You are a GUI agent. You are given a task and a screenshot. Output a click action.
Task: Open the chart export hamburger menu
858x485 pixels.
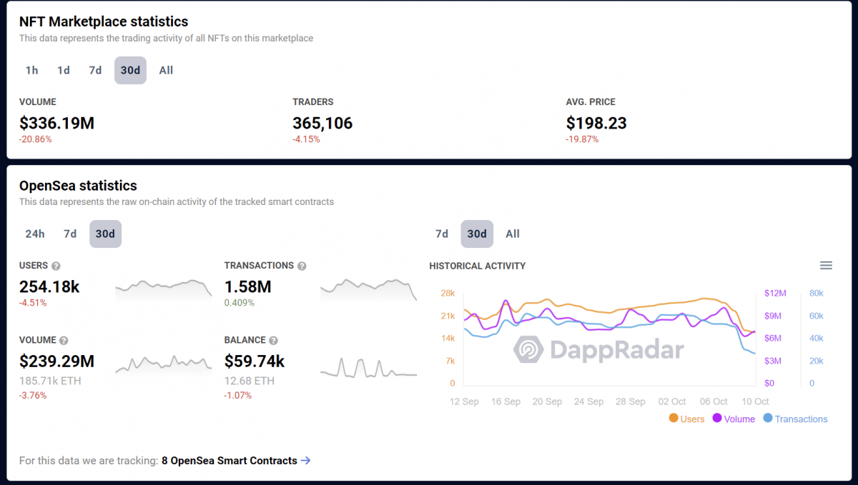click(826, 265)
